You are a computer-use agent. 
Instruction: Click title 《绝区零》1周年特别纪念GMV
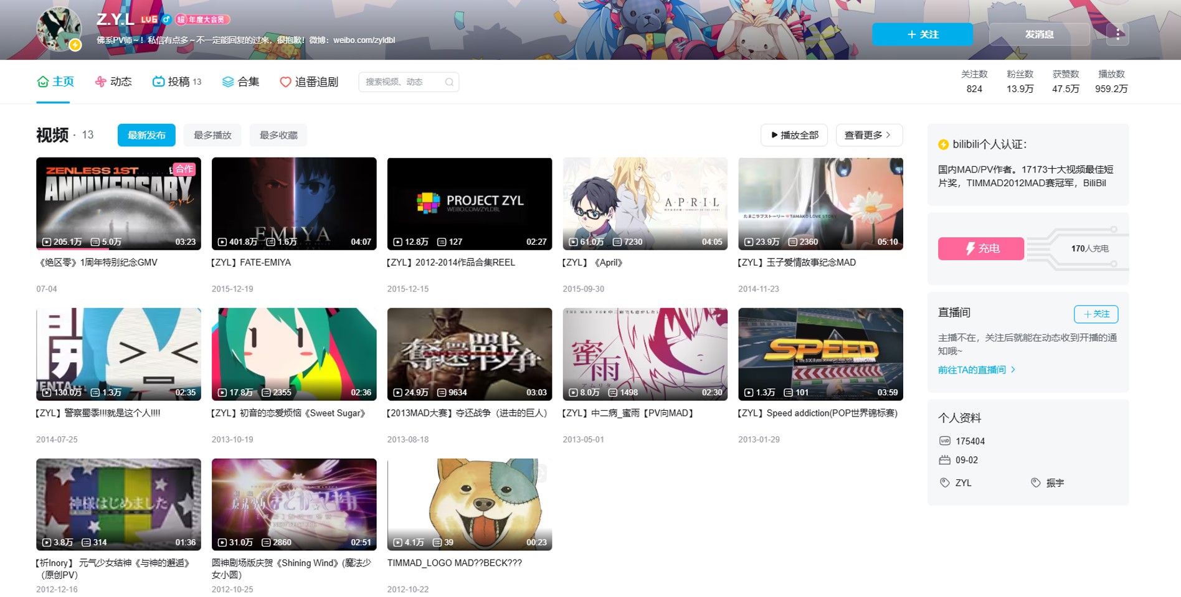[x=97, y=263]
